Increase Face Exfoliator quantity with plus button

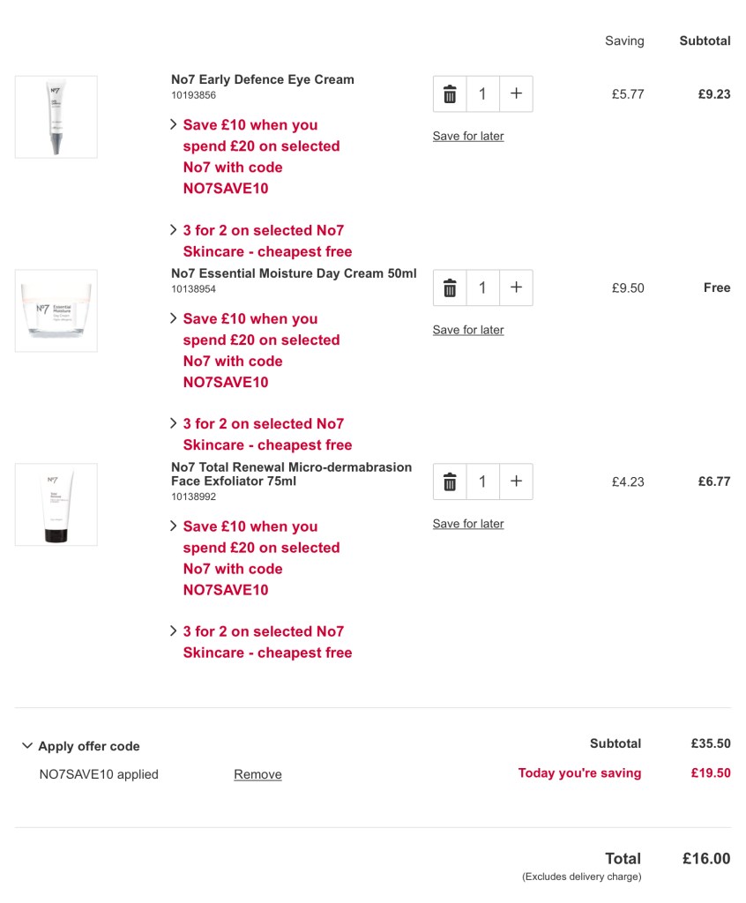pos(516,481)
